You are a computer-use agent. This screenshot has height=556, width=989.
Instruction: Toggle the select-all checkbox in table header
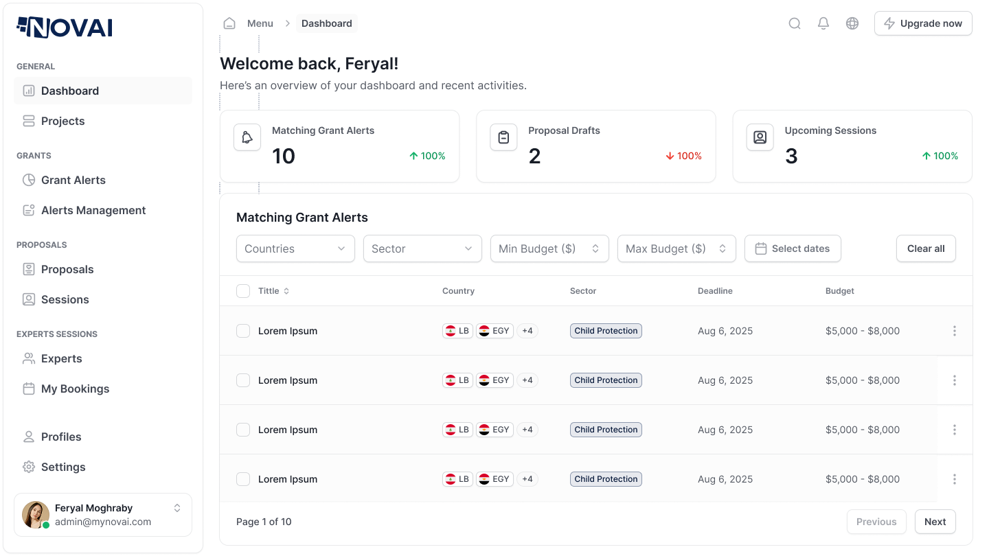[243, 291]
